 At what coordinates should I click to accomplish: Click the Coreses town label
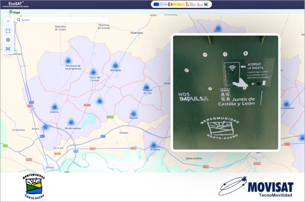coord(124,133)
